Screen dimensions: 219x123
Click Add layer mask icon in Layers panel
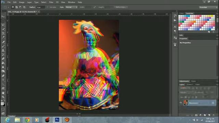(x=196, y=115)
